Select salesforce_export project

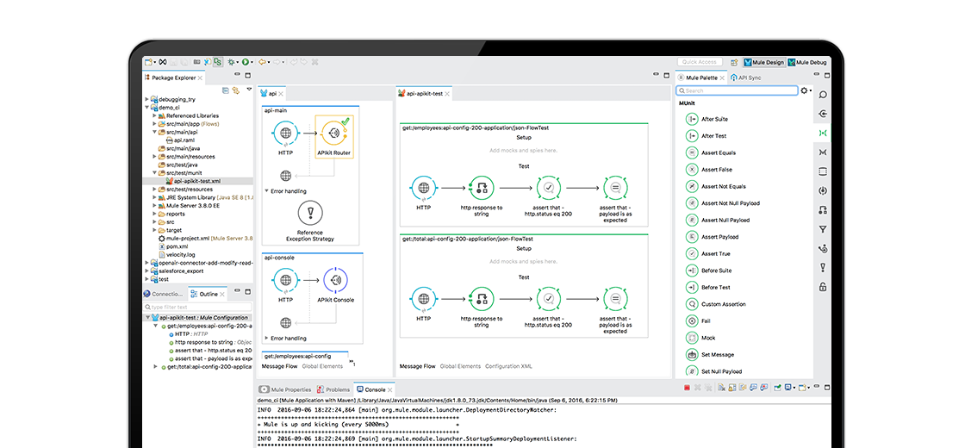click(x=180, y=271)
